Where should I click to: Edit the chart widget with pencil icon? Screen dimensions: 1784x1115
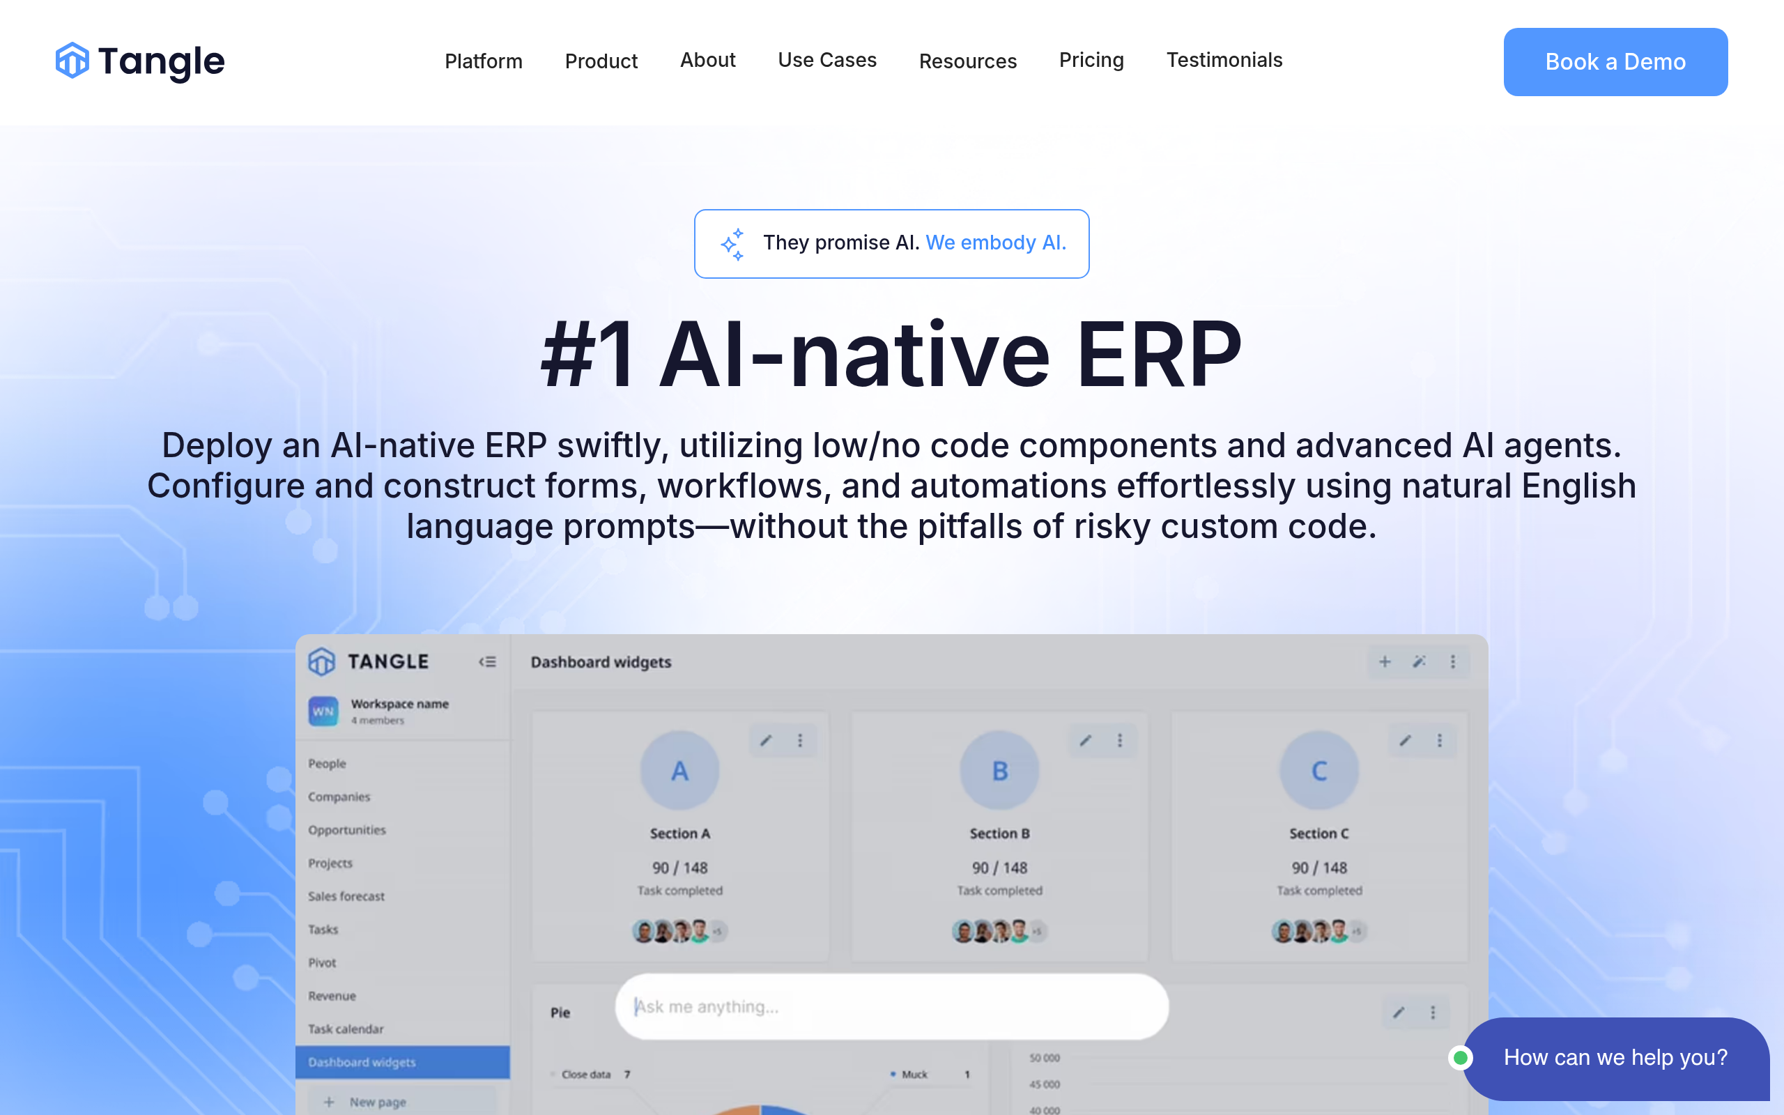click(x=1399, y=1012)
